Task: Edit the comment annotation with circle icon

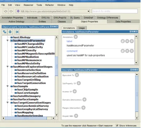Action: [x=132, y=51]
